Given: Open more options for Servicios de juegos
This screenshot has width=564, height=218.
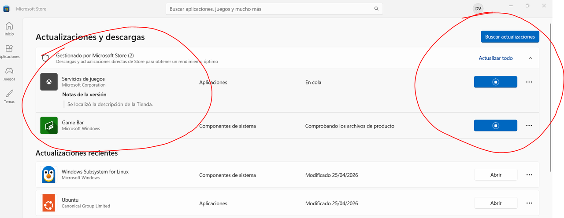Looking at the screenshot, I should [x=529, y=82].
